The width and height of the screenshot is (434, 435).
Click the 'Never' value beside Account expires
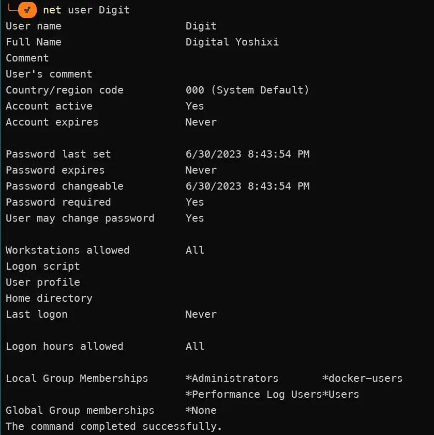coord(201,122)
